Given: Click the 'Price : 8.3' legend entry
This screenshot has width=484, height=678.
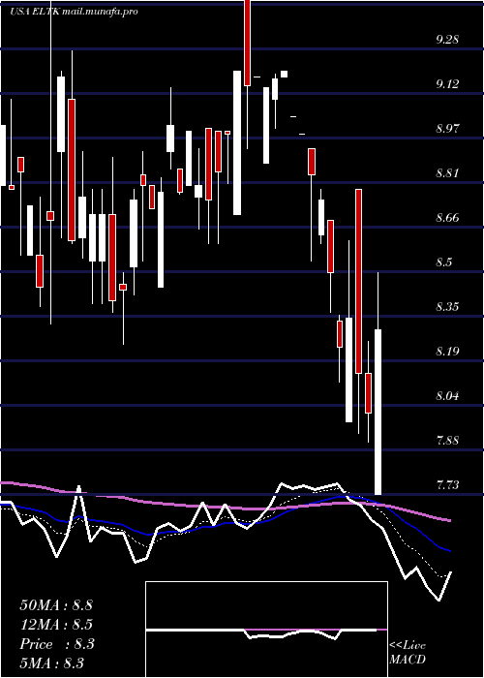Looking at the screenshot, I should click(x=57, y=644).
